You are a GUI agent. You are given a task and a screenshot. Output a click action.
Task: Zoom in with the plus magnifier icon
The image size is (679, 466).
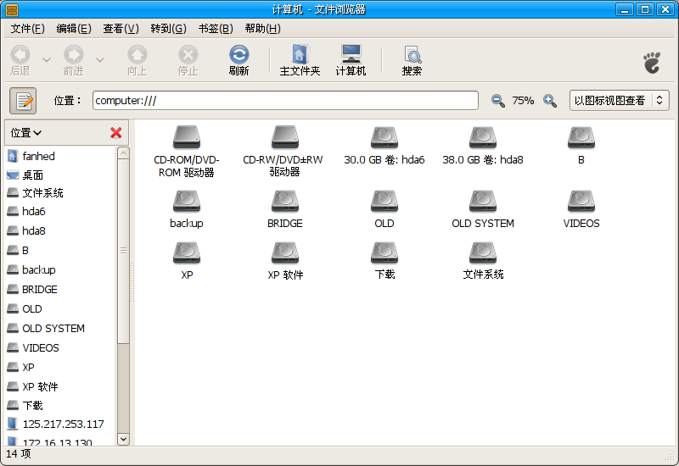coord(550,101)
